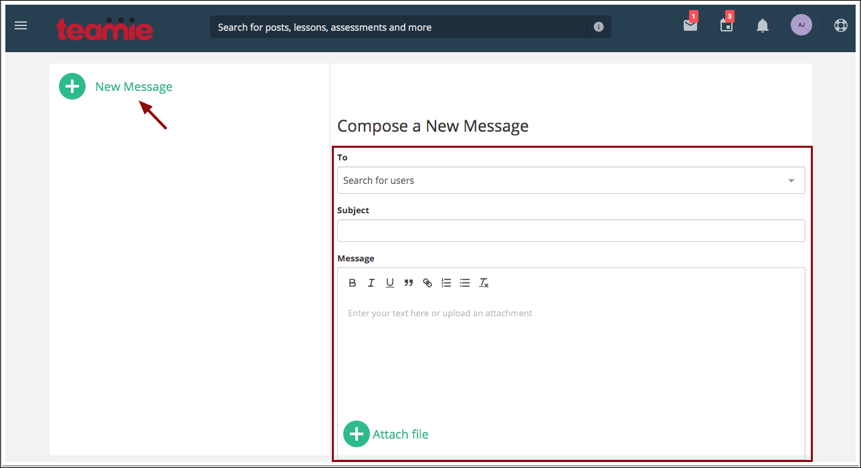Start a bulleted list
The width and height of the screenshot is (861, 468).
point(465,283)
